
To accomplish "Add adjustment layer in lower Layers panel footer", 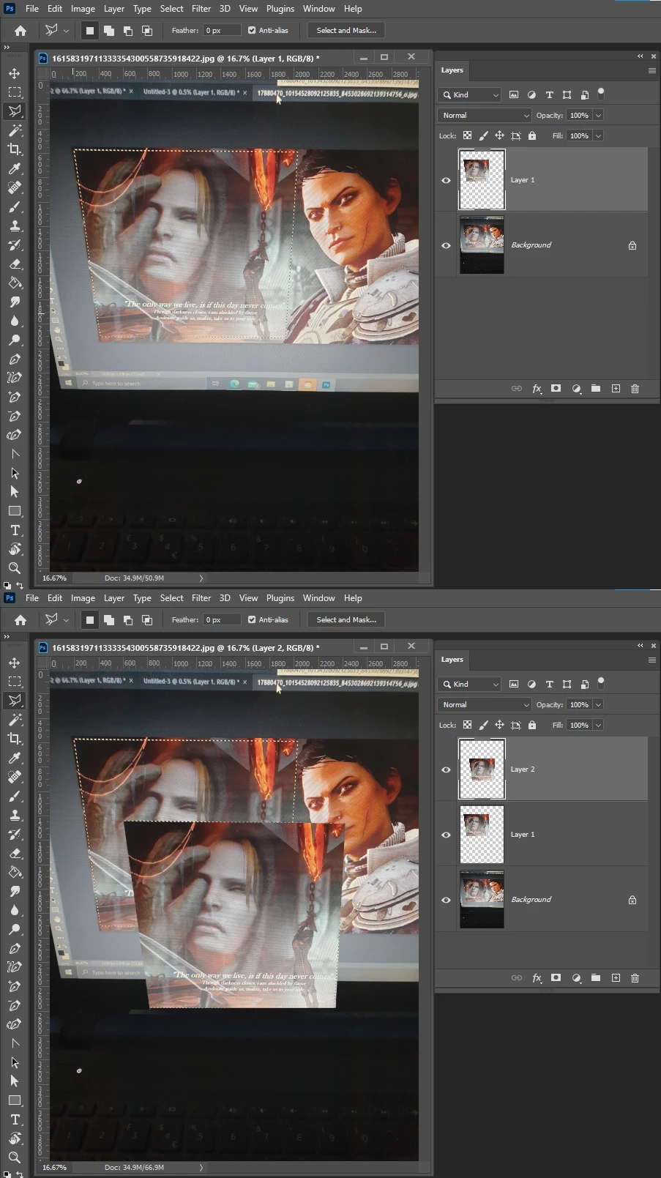I will pyautogui.click(x=576, y=978).
